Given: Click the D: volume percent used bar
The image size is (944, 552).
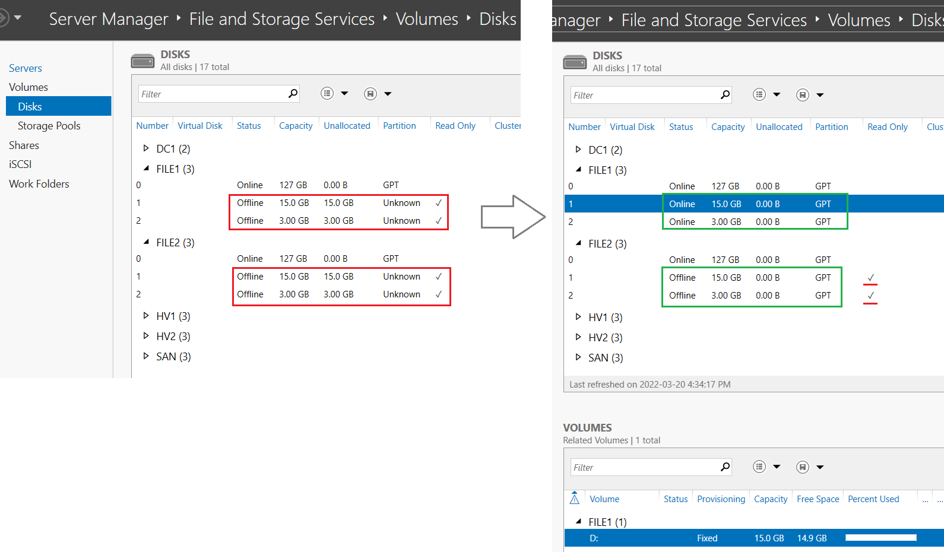Looking at the screenshot, I should coord(881,538).
